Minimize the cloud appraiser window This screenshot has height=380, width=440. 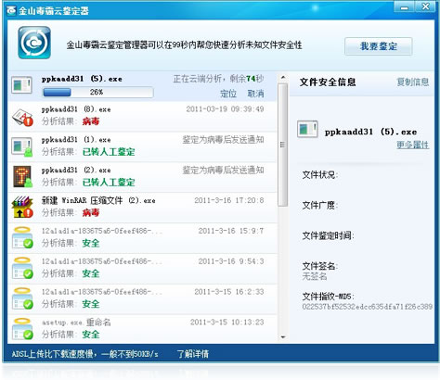404,7
